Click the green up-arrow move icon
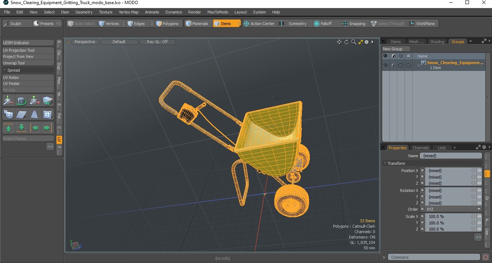This screenshot has height=263, width=492. point(8,128)
